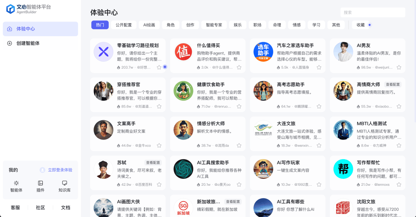This screenshot has width=416, height=217.
Task: Star the 写作帮帮忙 agent
Action: [399, 184]
